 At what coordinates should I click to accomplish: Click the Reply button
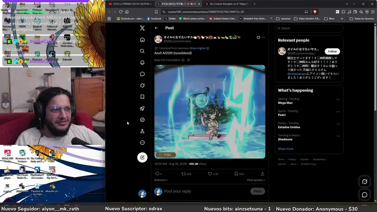click(x=258, y=191)
